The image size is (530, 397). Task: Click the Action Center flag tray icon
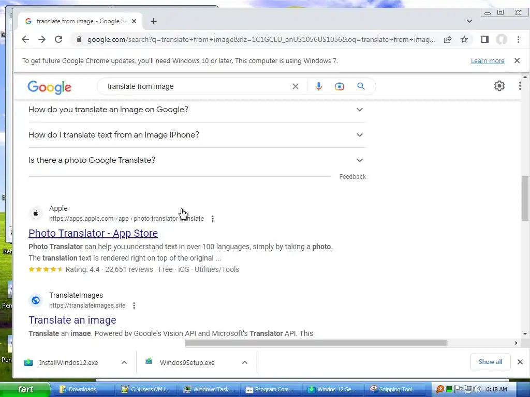(x=458, y=390)
